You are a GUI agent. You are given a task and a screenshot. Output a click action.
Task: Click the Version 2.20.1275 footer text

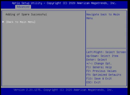point(63,90)
